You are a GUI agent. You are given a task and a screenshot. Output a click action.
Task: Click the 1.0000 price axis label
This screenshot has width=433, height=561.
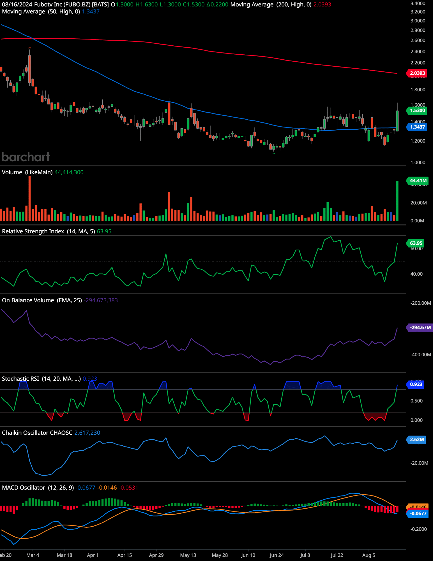418,162
